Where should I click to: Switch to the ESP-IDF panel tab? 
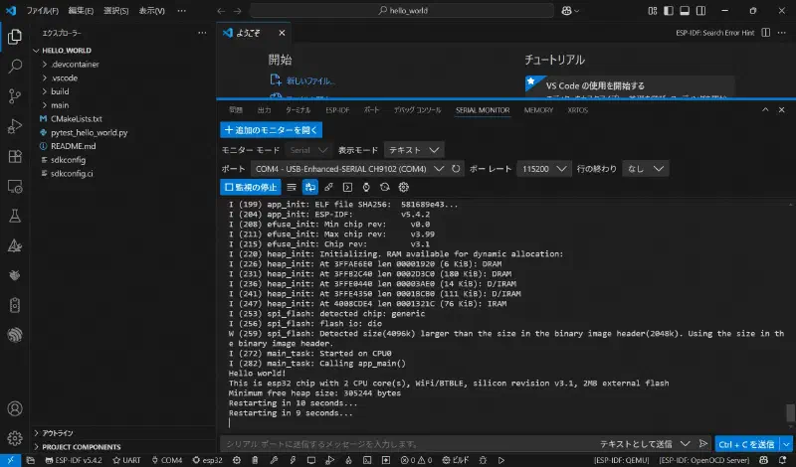[x=337, y=110]
